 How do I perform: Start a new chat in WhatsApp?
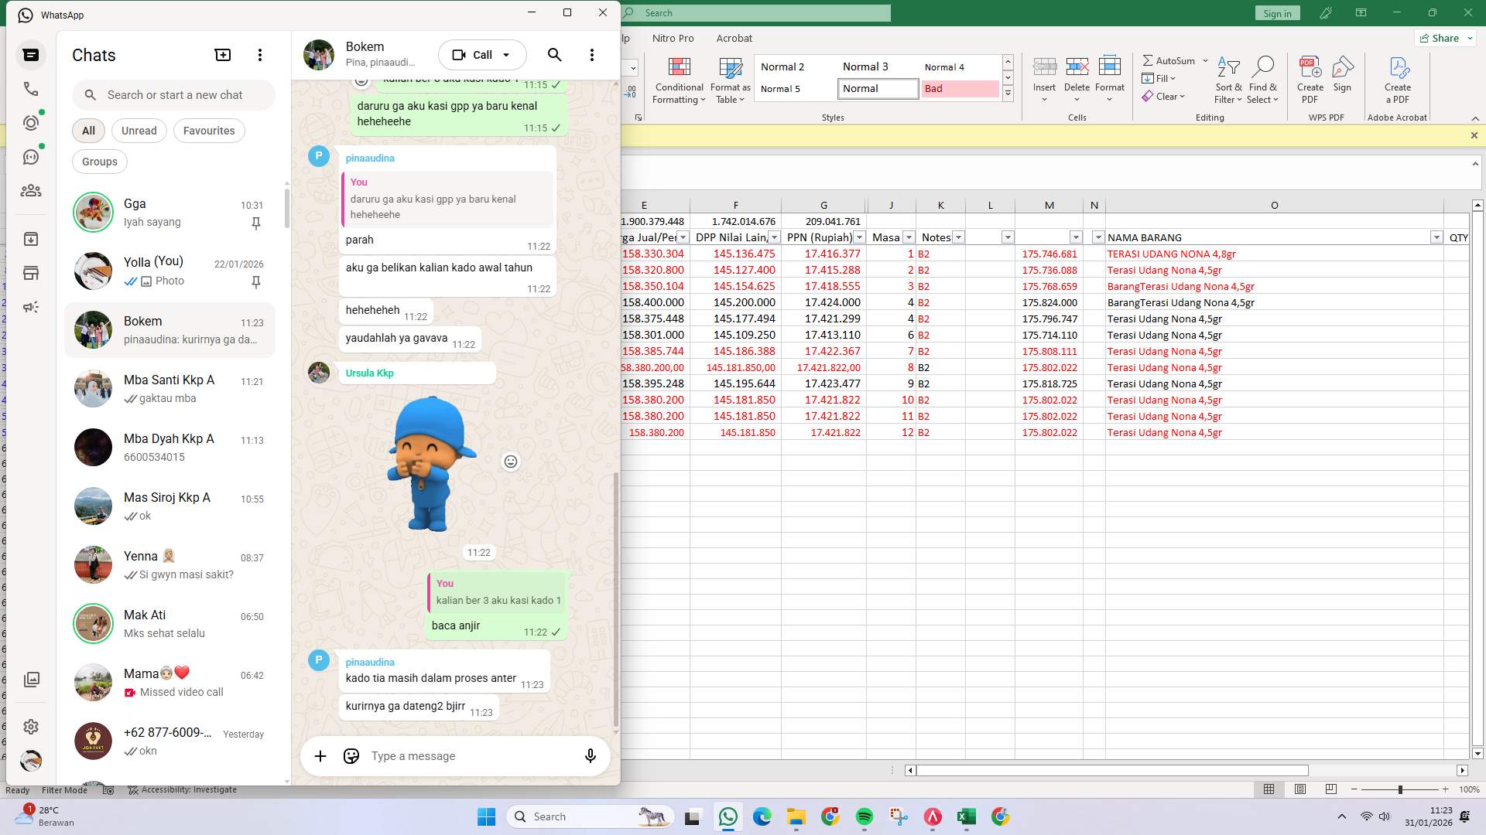click(222, 55)
